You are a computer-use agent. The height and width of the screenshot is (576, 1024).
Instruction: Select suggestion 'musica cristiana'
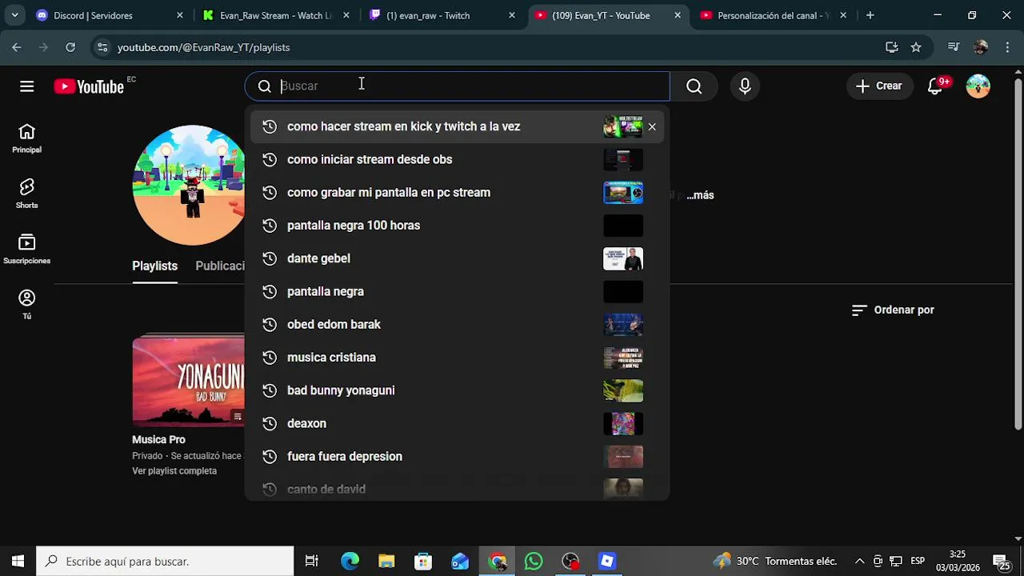[x=457, y=358]
